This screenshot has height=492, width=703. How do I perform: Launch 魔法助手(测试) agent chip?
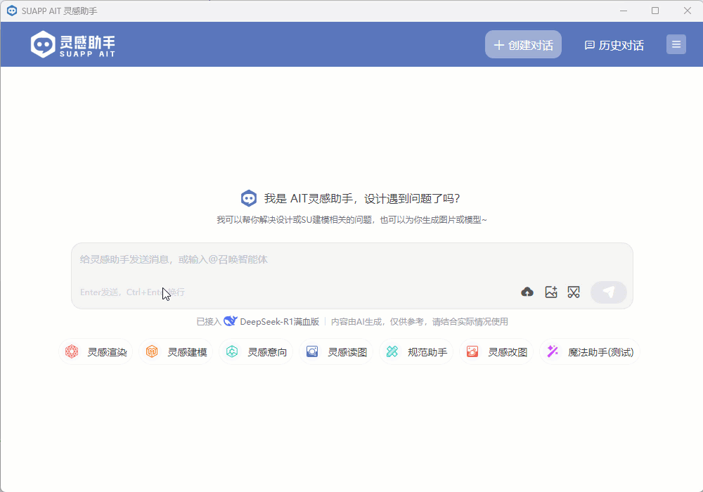tap(591, 352)
